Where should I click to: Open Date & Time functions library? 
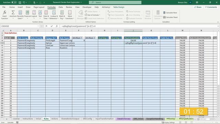[46, 14]
